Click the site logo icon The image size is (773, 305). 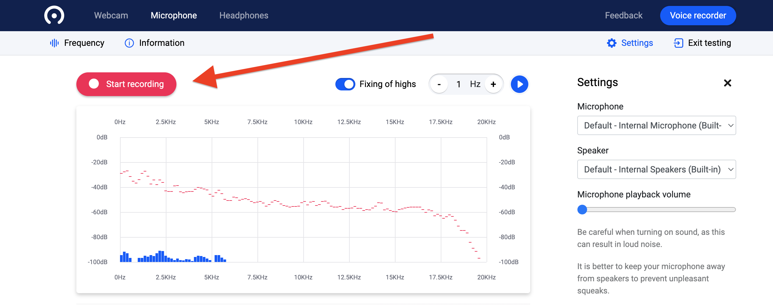[54, 15]
